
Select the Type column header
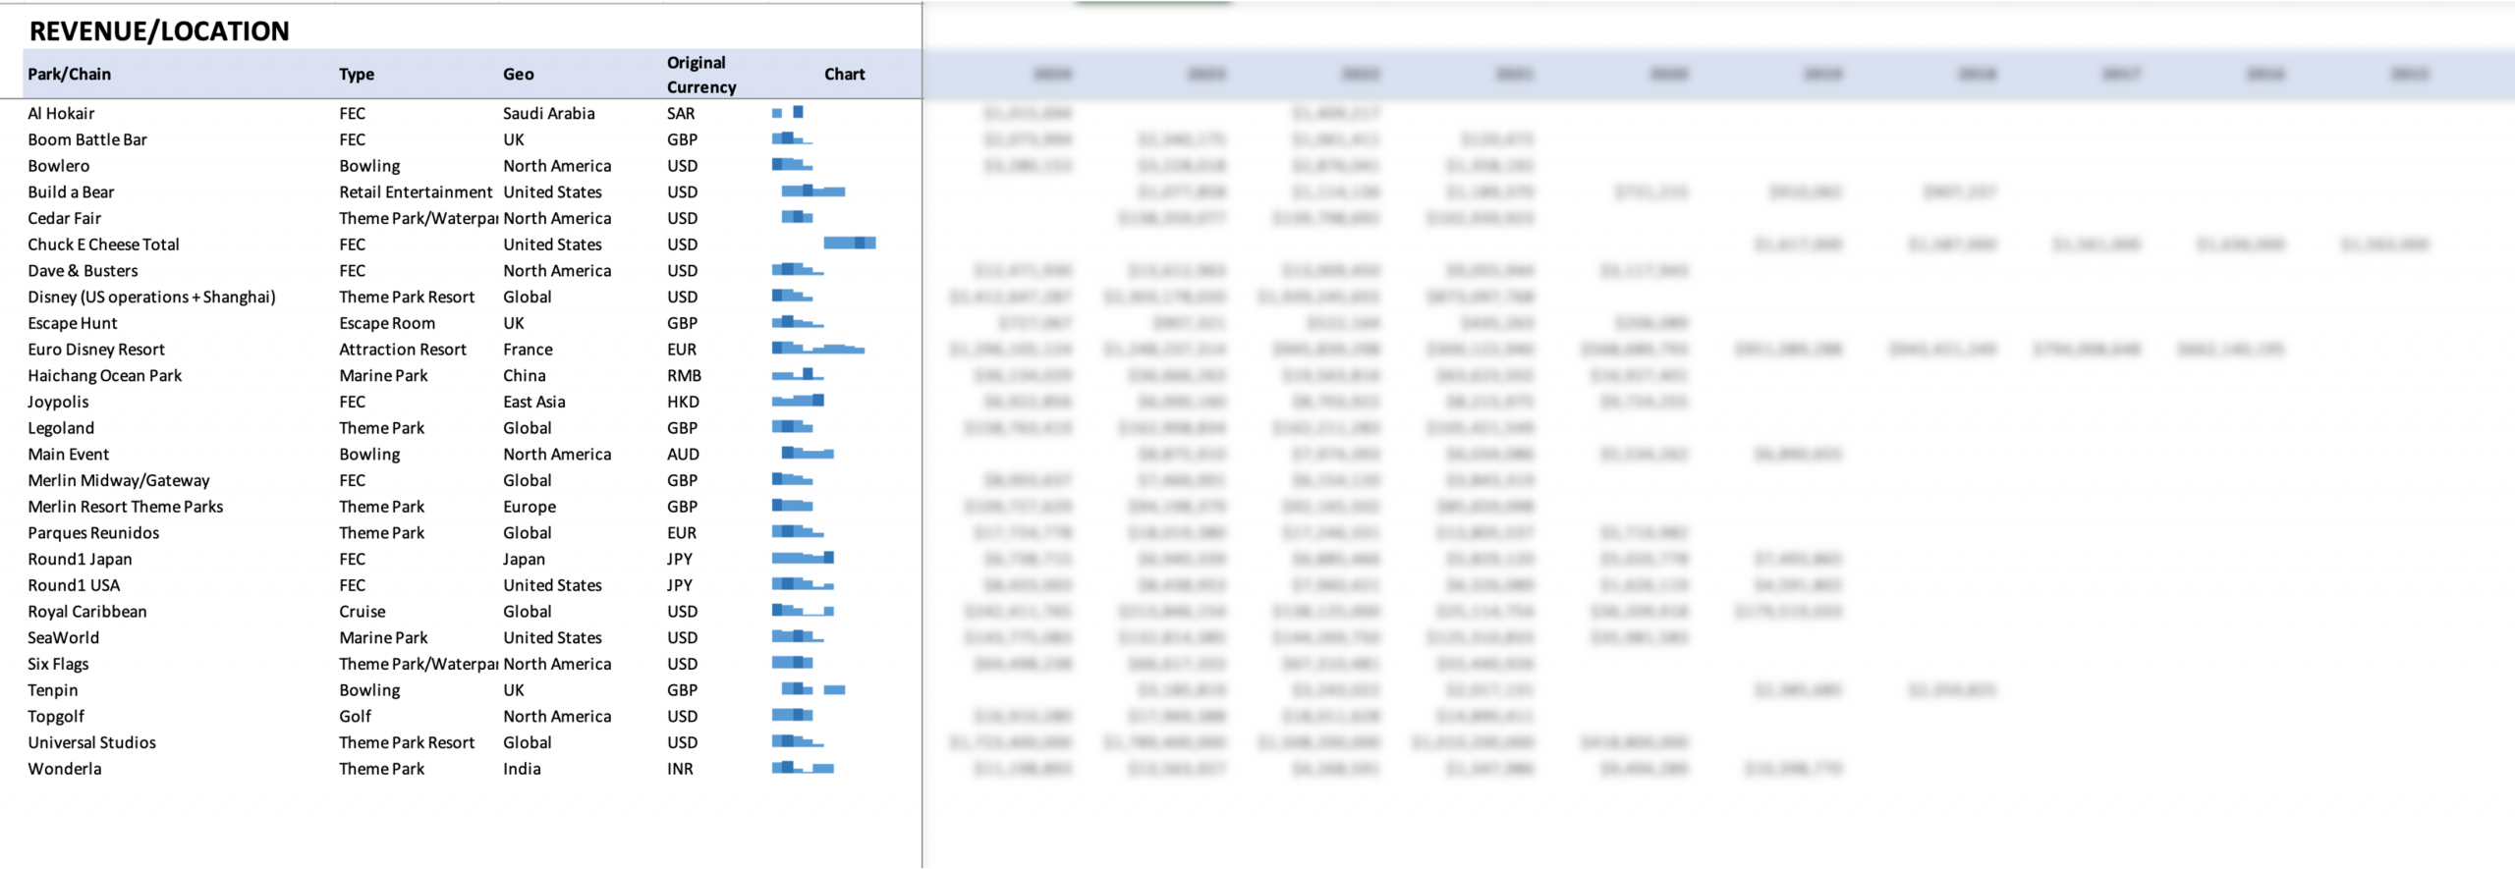tap(357, 75)
